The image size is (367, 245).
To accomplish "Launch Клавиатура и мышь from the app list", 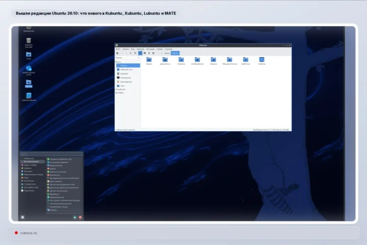I will [x=64, y=207].
